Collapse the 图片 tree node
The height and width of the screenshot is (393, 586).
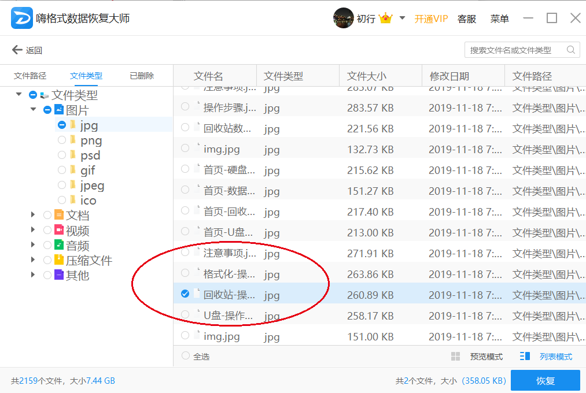[33, 109]
